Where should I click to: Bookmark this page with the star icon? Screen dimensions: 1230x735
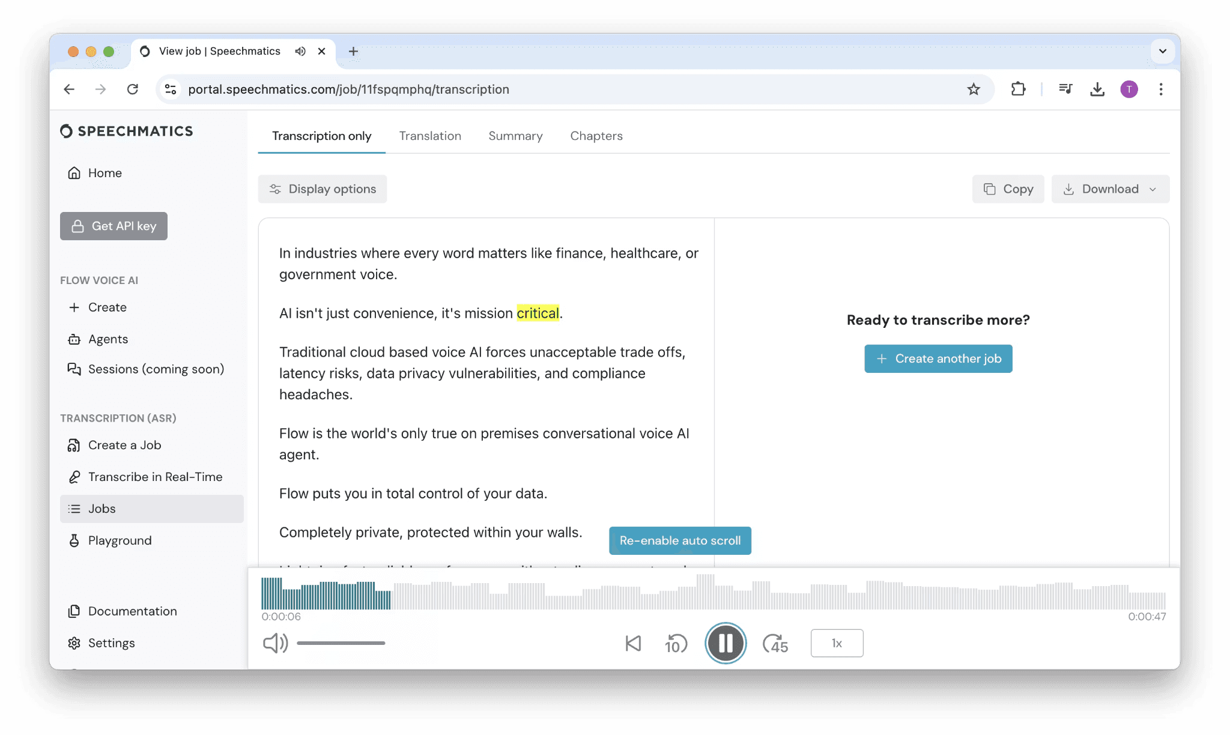click(x=974, y=89)
